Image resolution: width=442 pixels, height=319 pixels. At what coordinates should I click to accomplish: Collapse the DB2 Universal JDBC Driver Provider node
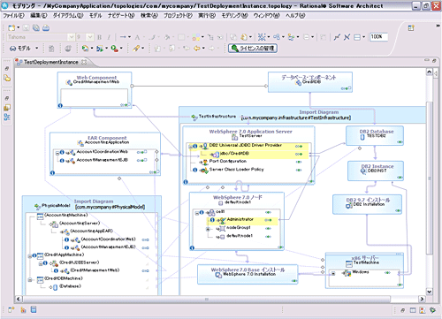[191, 147]
